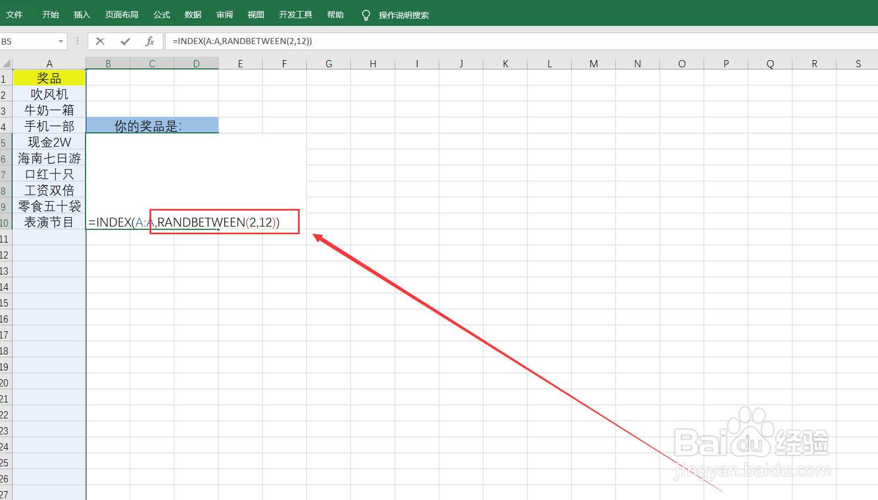The height and width of the screenshot is (500, 878).
Task: Click inside the formula bar text
Action: [242, 41]
